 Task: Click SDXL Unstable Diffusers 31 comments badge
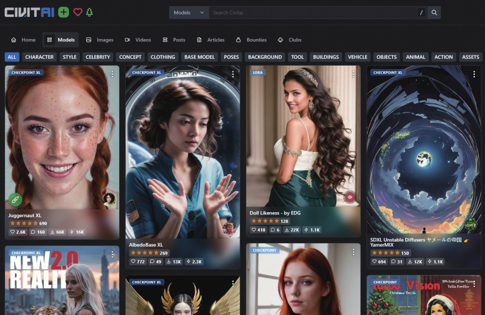tap(396, 261)
